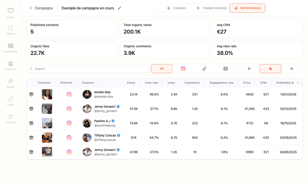This screenshot has width=308, height=186.
Task: Open Campaigns envelope icon in sidebar
Action: tap(11, 46)
